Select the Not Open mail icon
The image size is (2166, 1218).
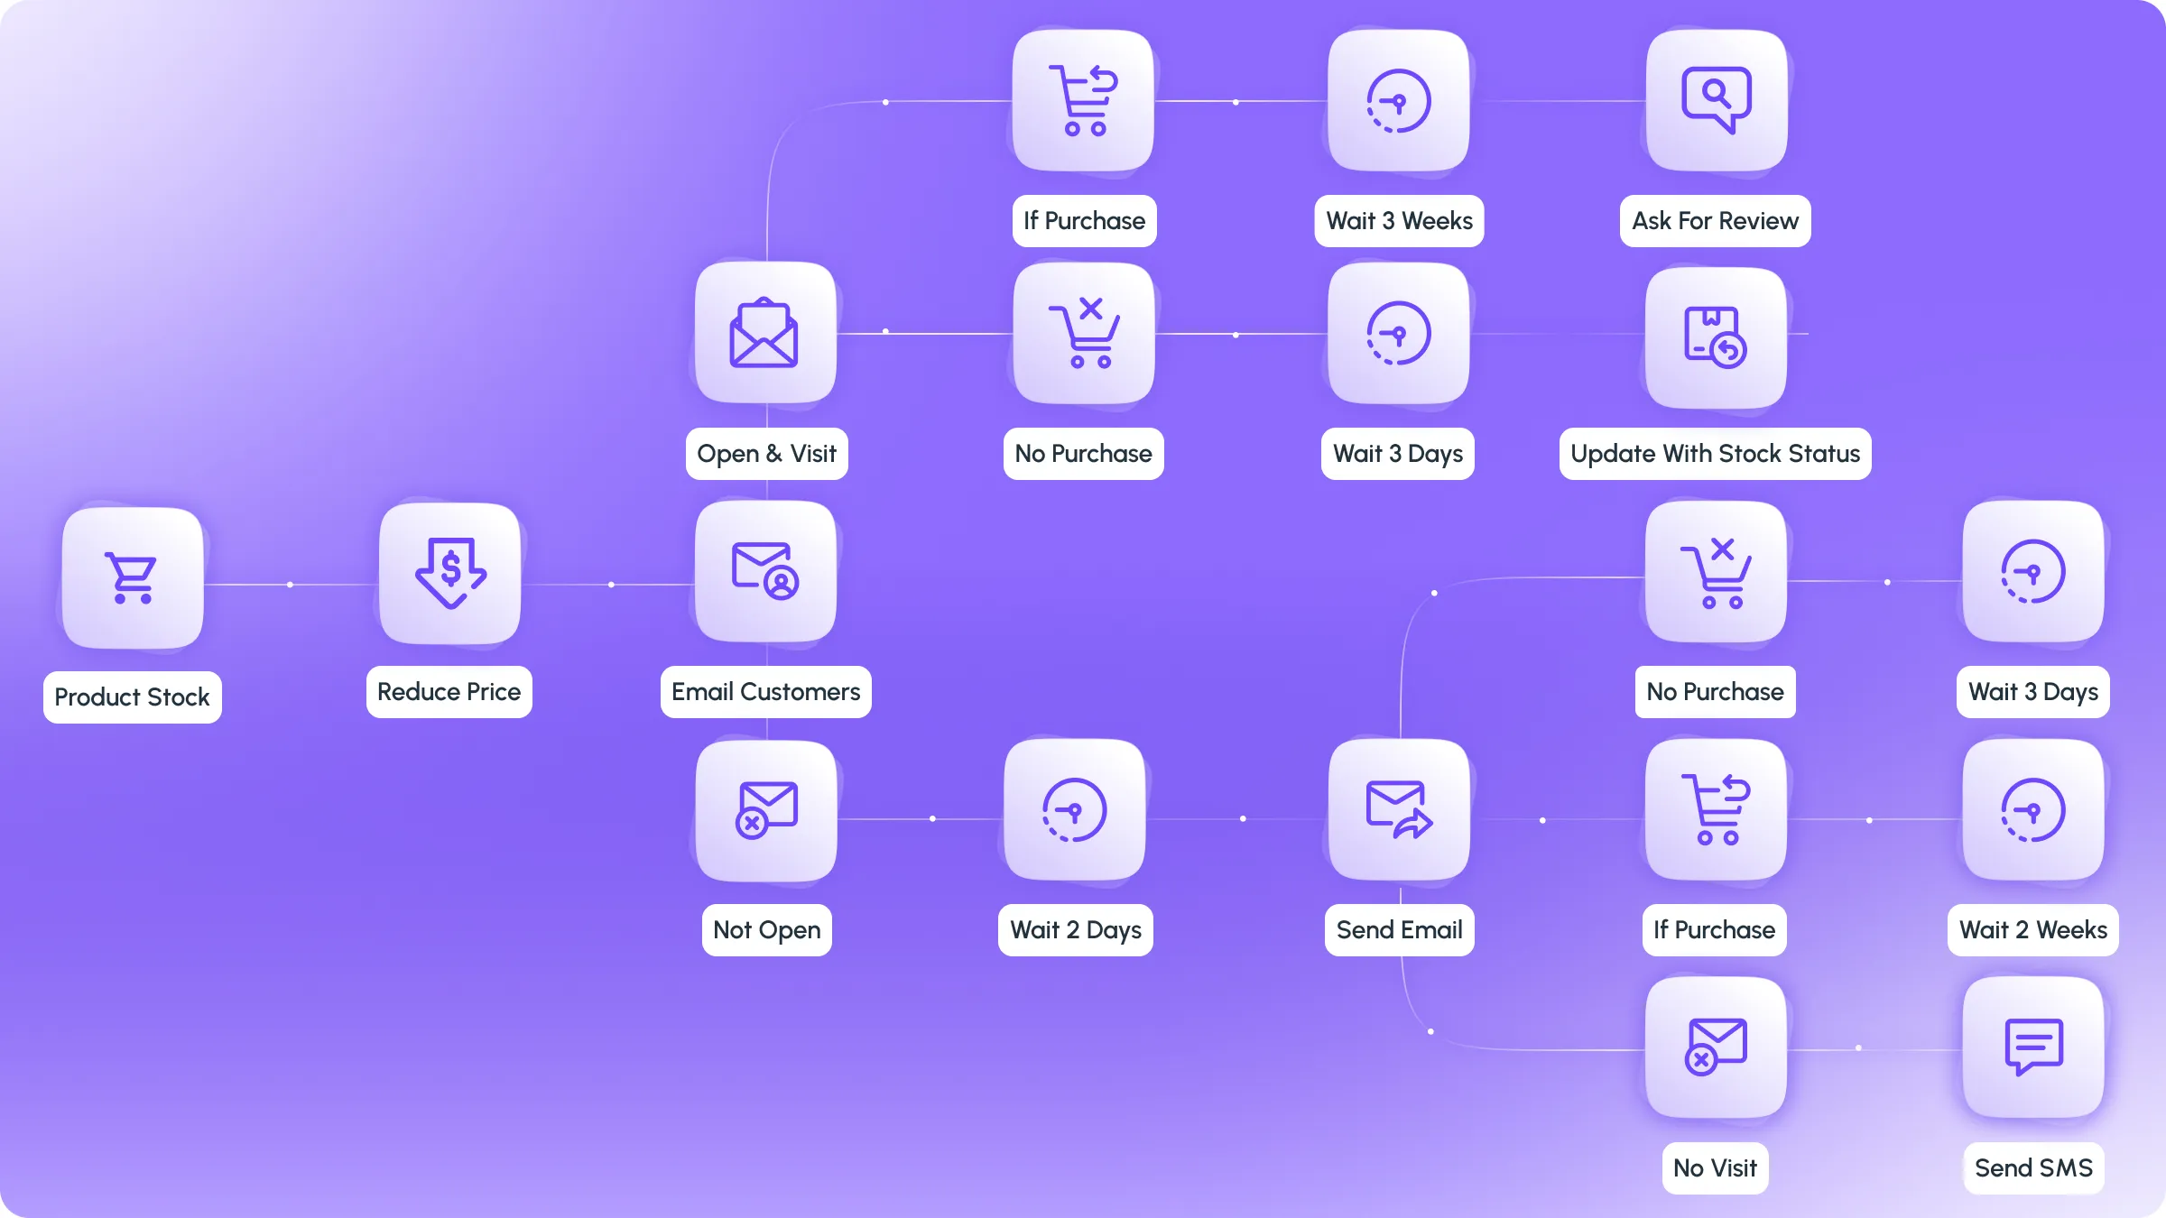pos(766,809)
